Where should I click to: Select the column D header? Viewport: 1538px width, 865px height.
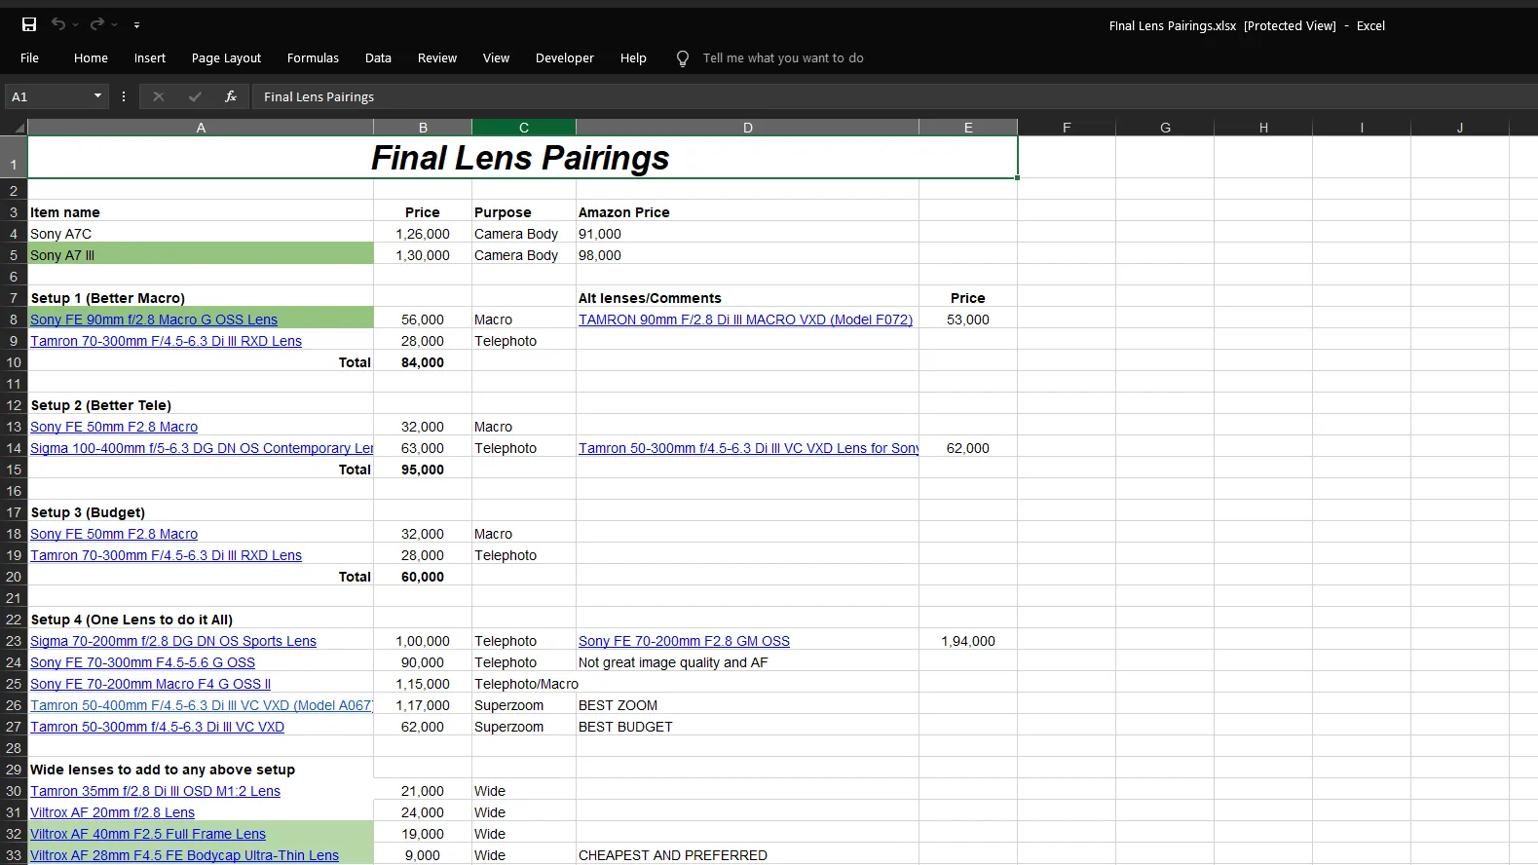747,128
